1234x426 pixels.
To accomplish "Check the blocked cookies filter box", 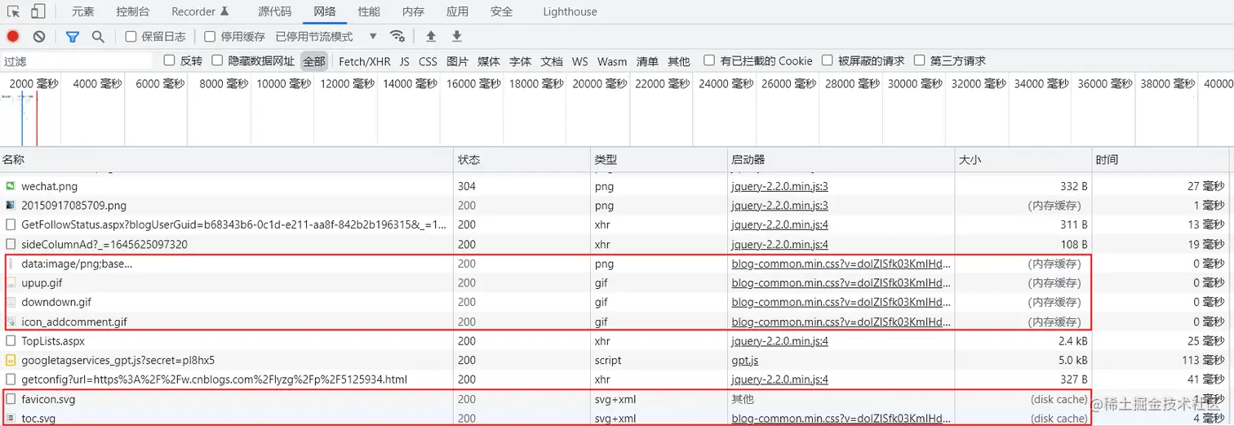I will [x=709, y=60].
